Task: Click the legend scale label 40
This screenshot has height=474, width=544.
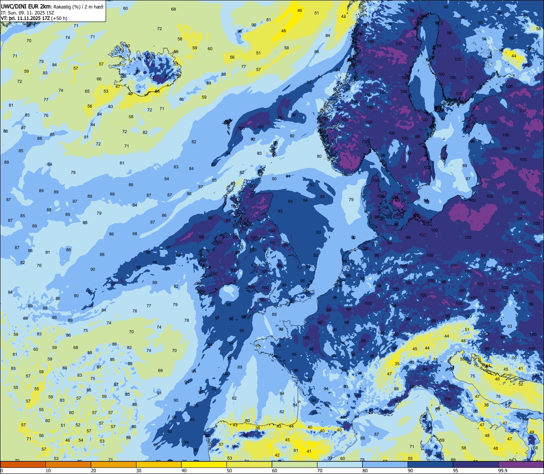Action: [x=184, y=471]
